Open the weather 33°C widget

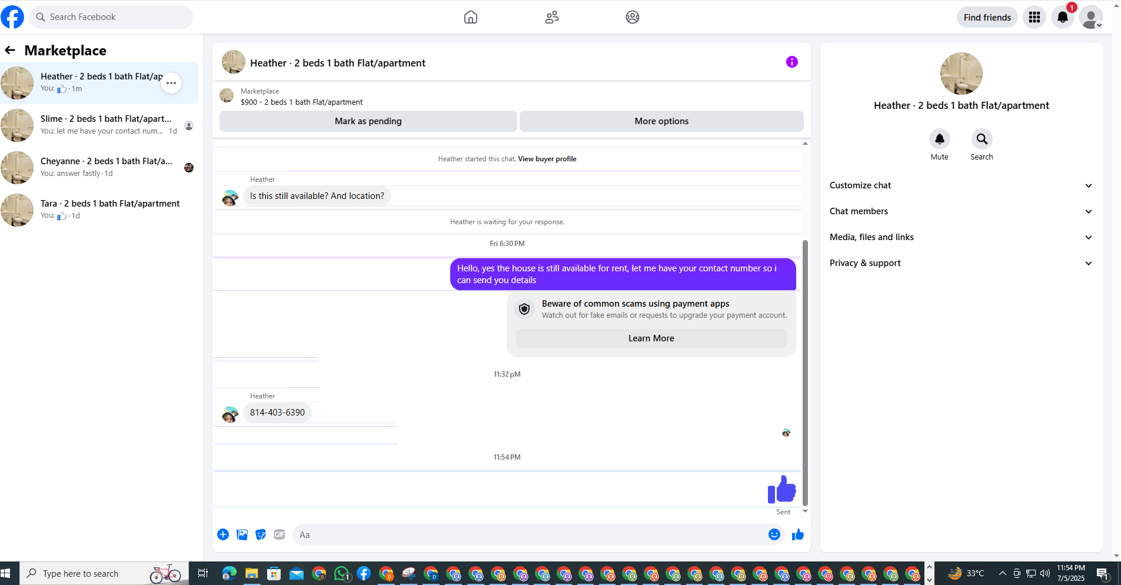966,573
